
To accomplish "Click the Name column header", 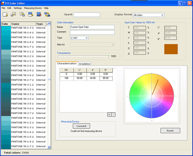I will (23, 24).
